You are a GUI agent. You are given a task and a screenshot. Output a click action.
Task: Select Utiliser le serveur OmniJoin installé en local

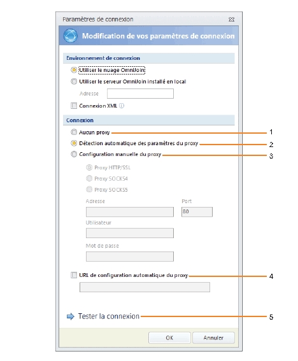click(x=74, y=81)
